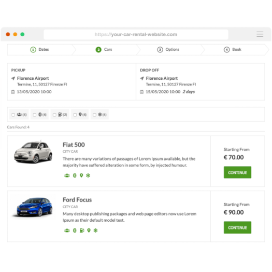Enable the fuel pump filter checkbox
The height and width of the screenshot is (272, 272).
tap(54, 114)
